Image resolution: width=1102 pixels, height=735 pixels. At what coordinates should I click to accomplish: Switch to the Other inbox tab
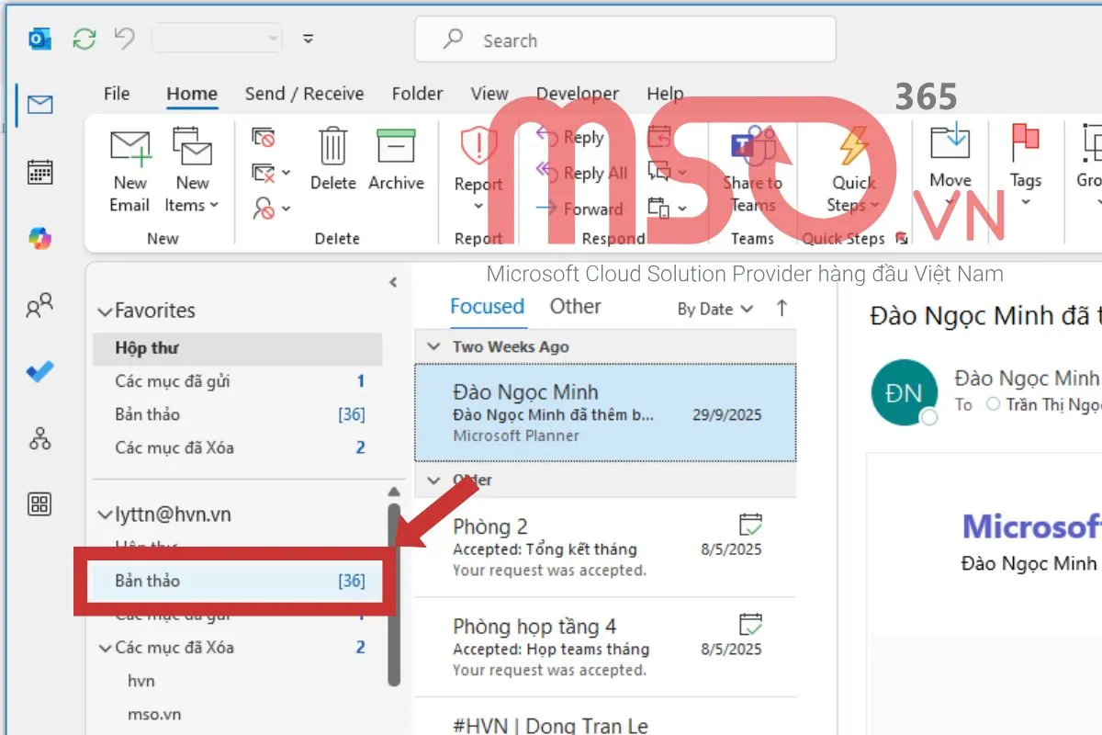(x=575, y=307)
